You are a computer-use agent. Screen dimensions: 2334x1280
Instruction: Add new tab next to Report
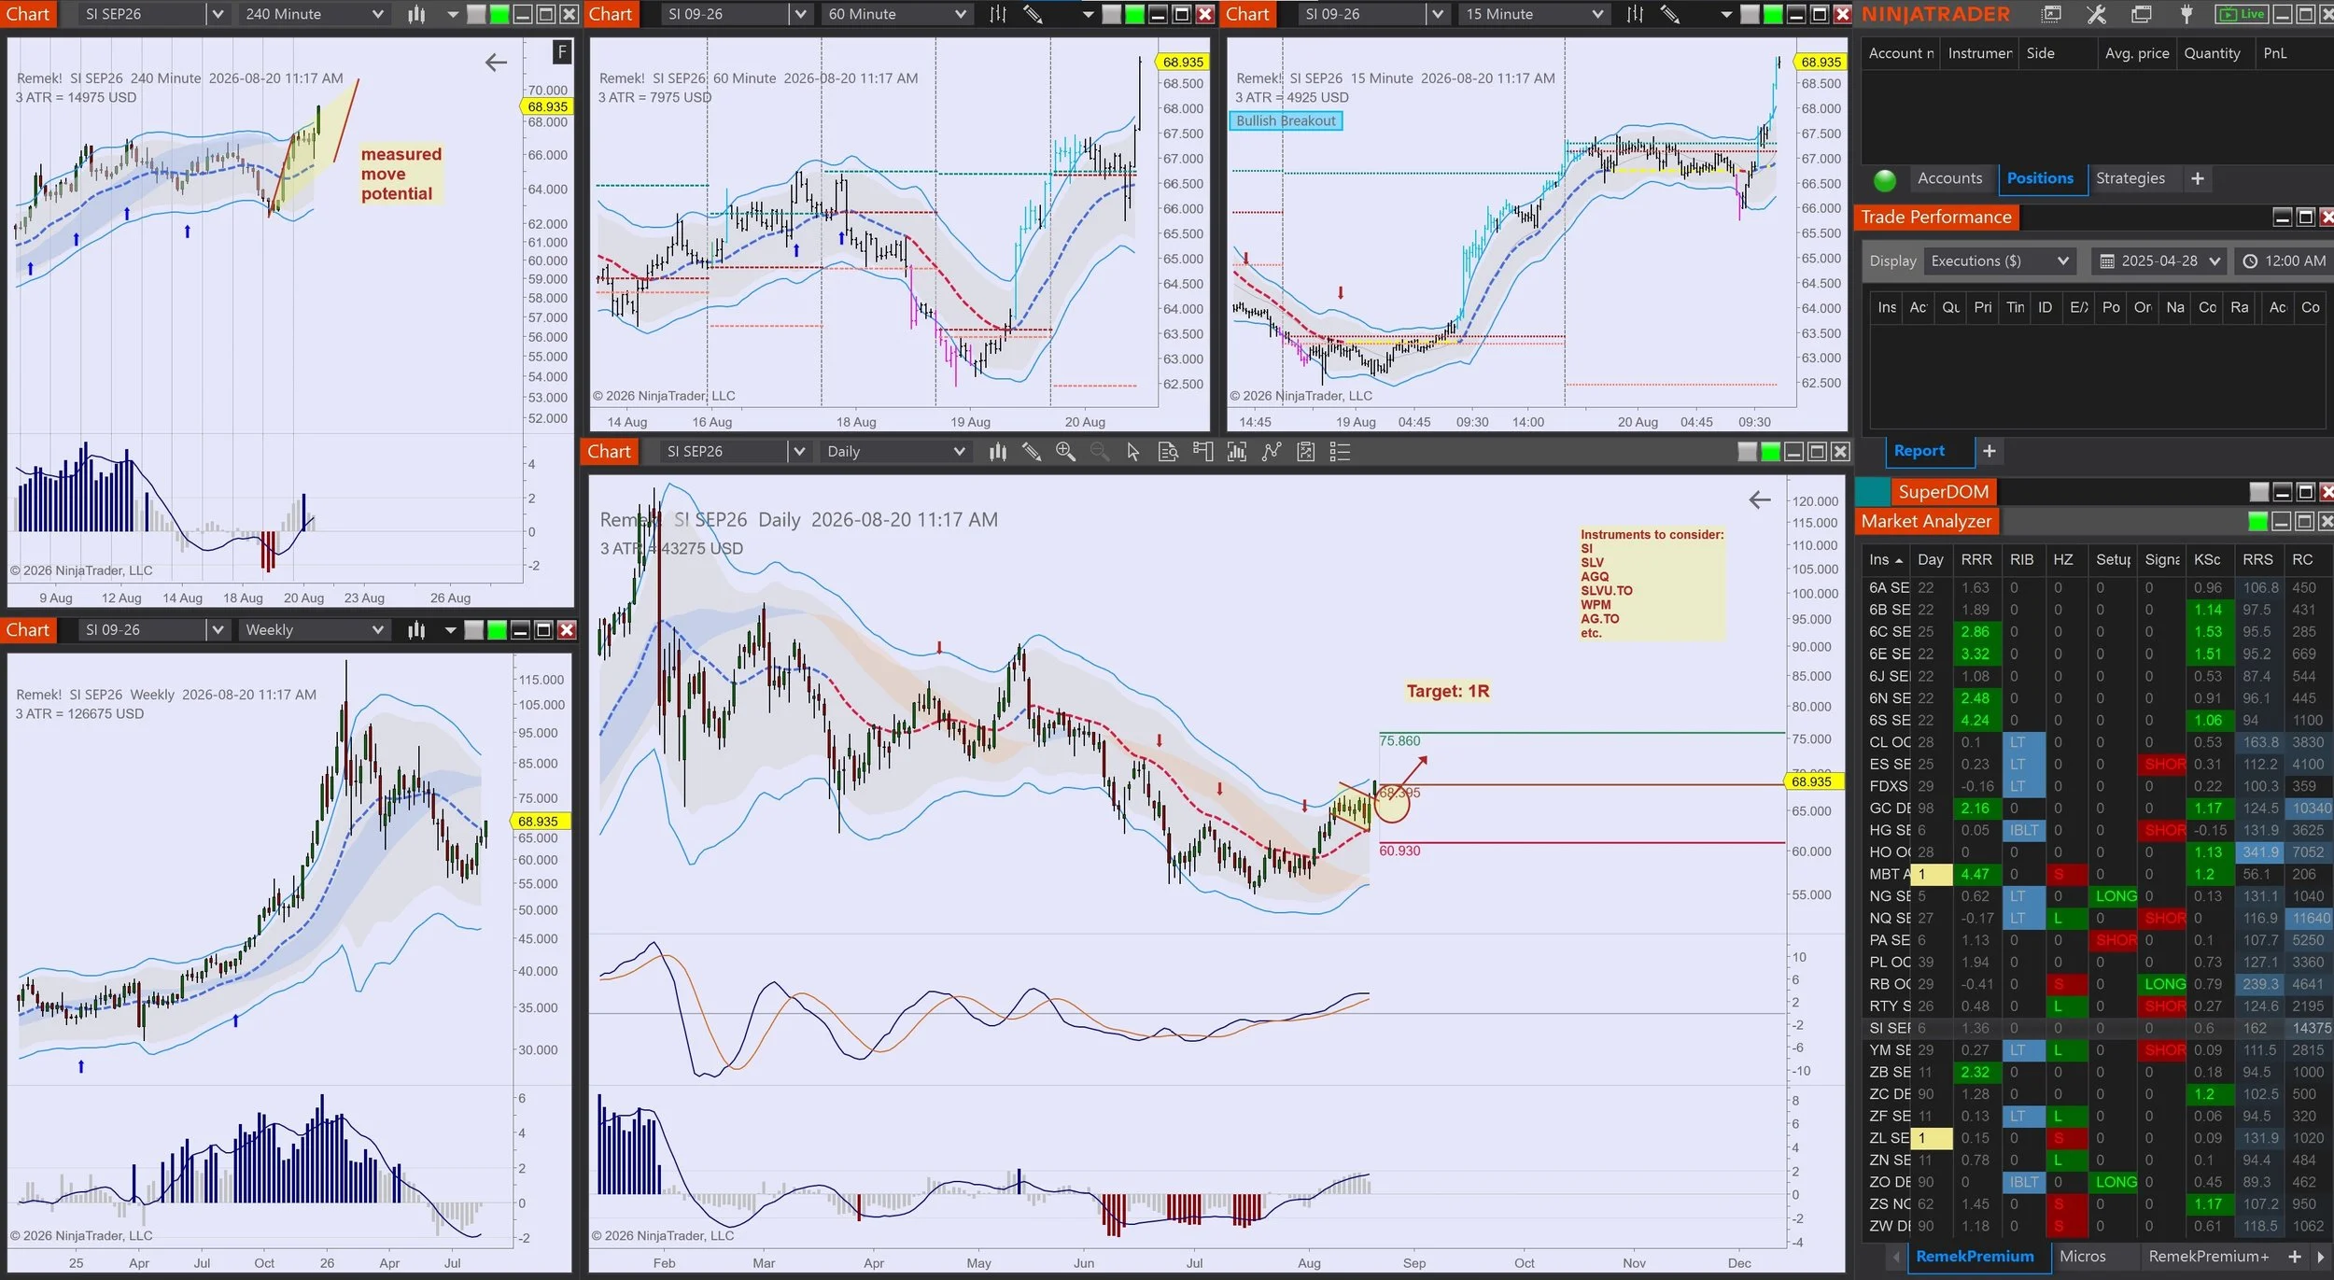coord(1990,451)
